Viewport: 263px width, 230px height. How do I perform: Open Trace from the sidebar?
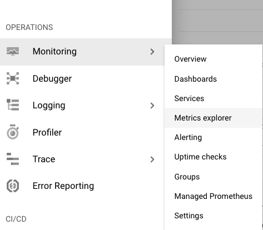coord(82,159)
